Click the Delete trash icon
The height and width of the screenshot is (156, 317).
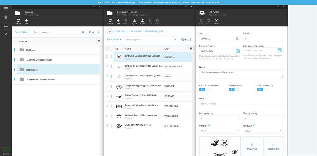[x=126, y=22]
